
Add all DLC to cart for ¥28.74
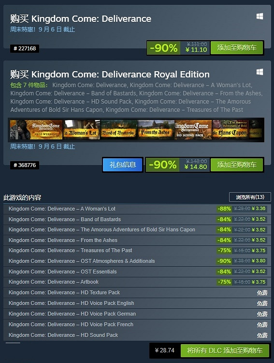[x=225, y=350]
